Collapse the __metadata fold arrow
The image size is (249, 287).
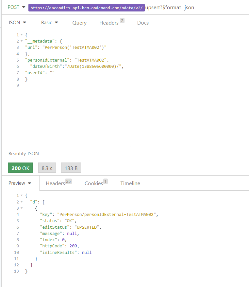click(22, 41)
